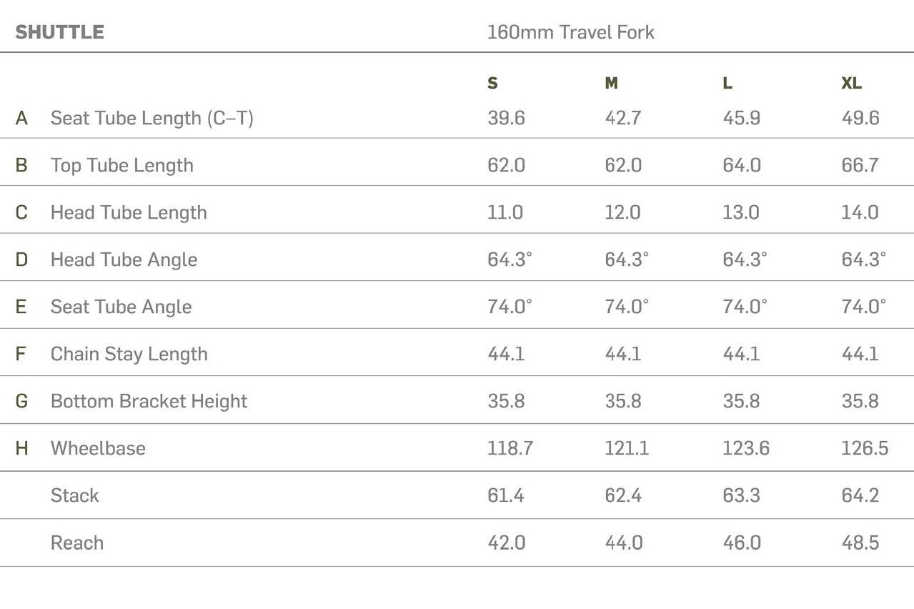
Task: Click the Seat Tube Angle row label
Action: [x=121, y=307]
